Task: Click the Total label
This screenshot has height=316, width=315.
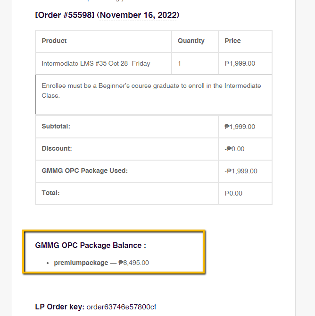Action: point(50,193)
